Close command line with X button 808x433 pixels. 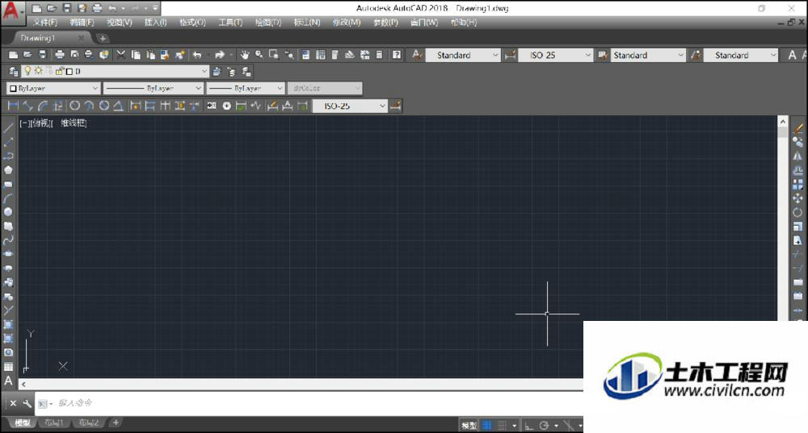[14, 404]
